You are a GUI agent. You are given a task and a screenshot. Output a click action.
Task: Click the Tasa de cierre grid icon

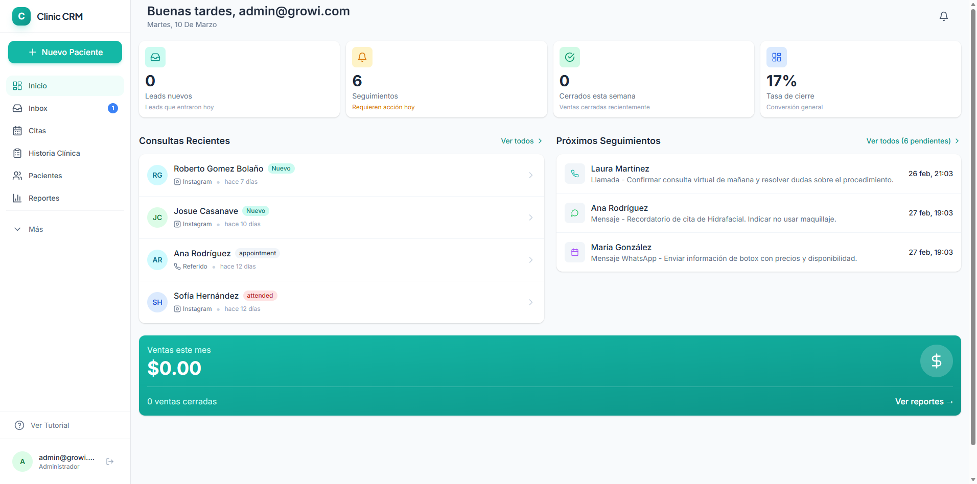(777, 57)
